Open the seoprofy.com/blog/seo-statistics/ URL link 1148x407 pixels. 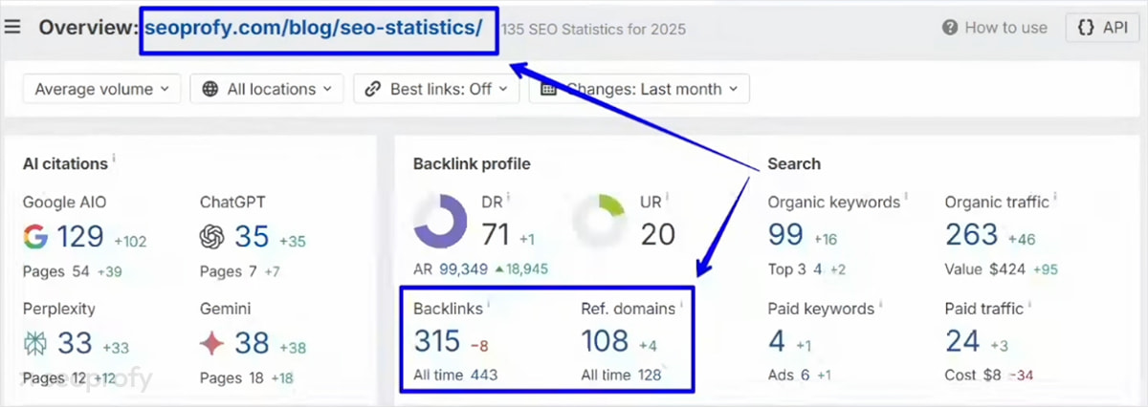314,27
